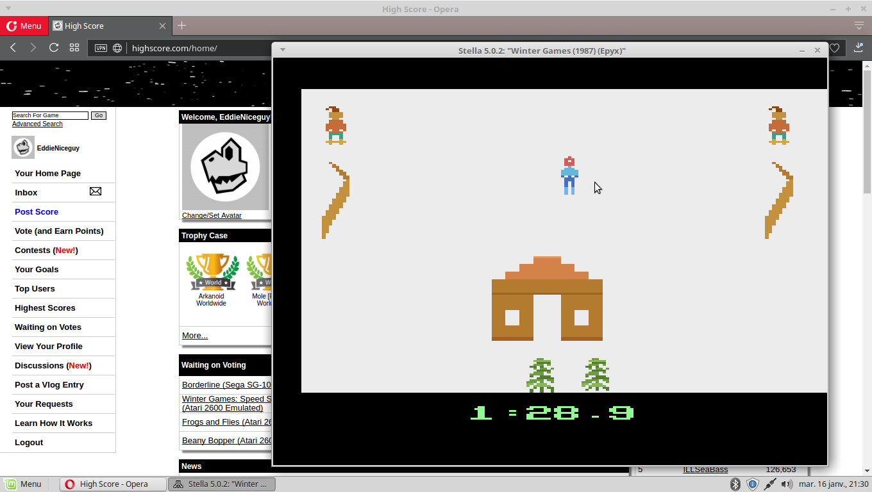Viewport: 872px width, 492px height.
Task: Toggle the VPN badge in address bar
Action: [101, 48]
